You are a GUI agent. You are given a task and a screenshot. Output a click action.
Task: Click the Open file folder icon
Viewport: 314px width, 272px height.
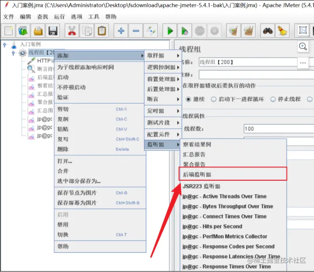[x=38, y=31]
